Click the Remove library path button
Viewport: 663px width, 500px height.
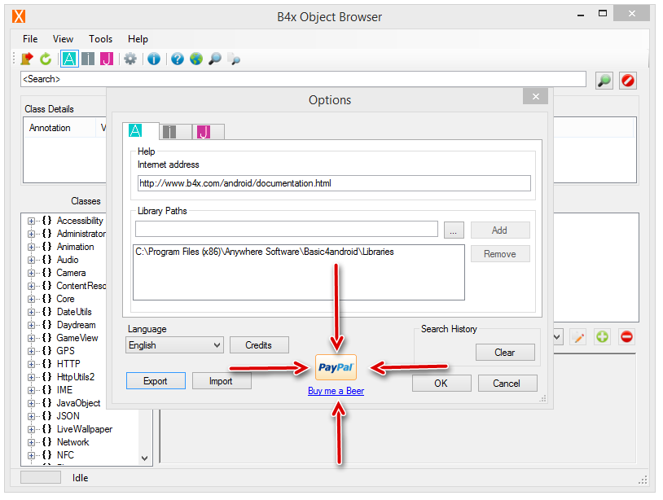tap(500, 253)
